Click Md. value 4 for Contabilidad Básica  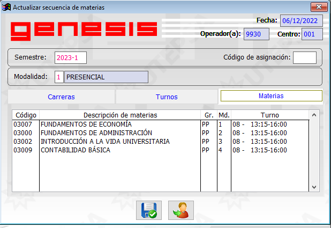220,150
